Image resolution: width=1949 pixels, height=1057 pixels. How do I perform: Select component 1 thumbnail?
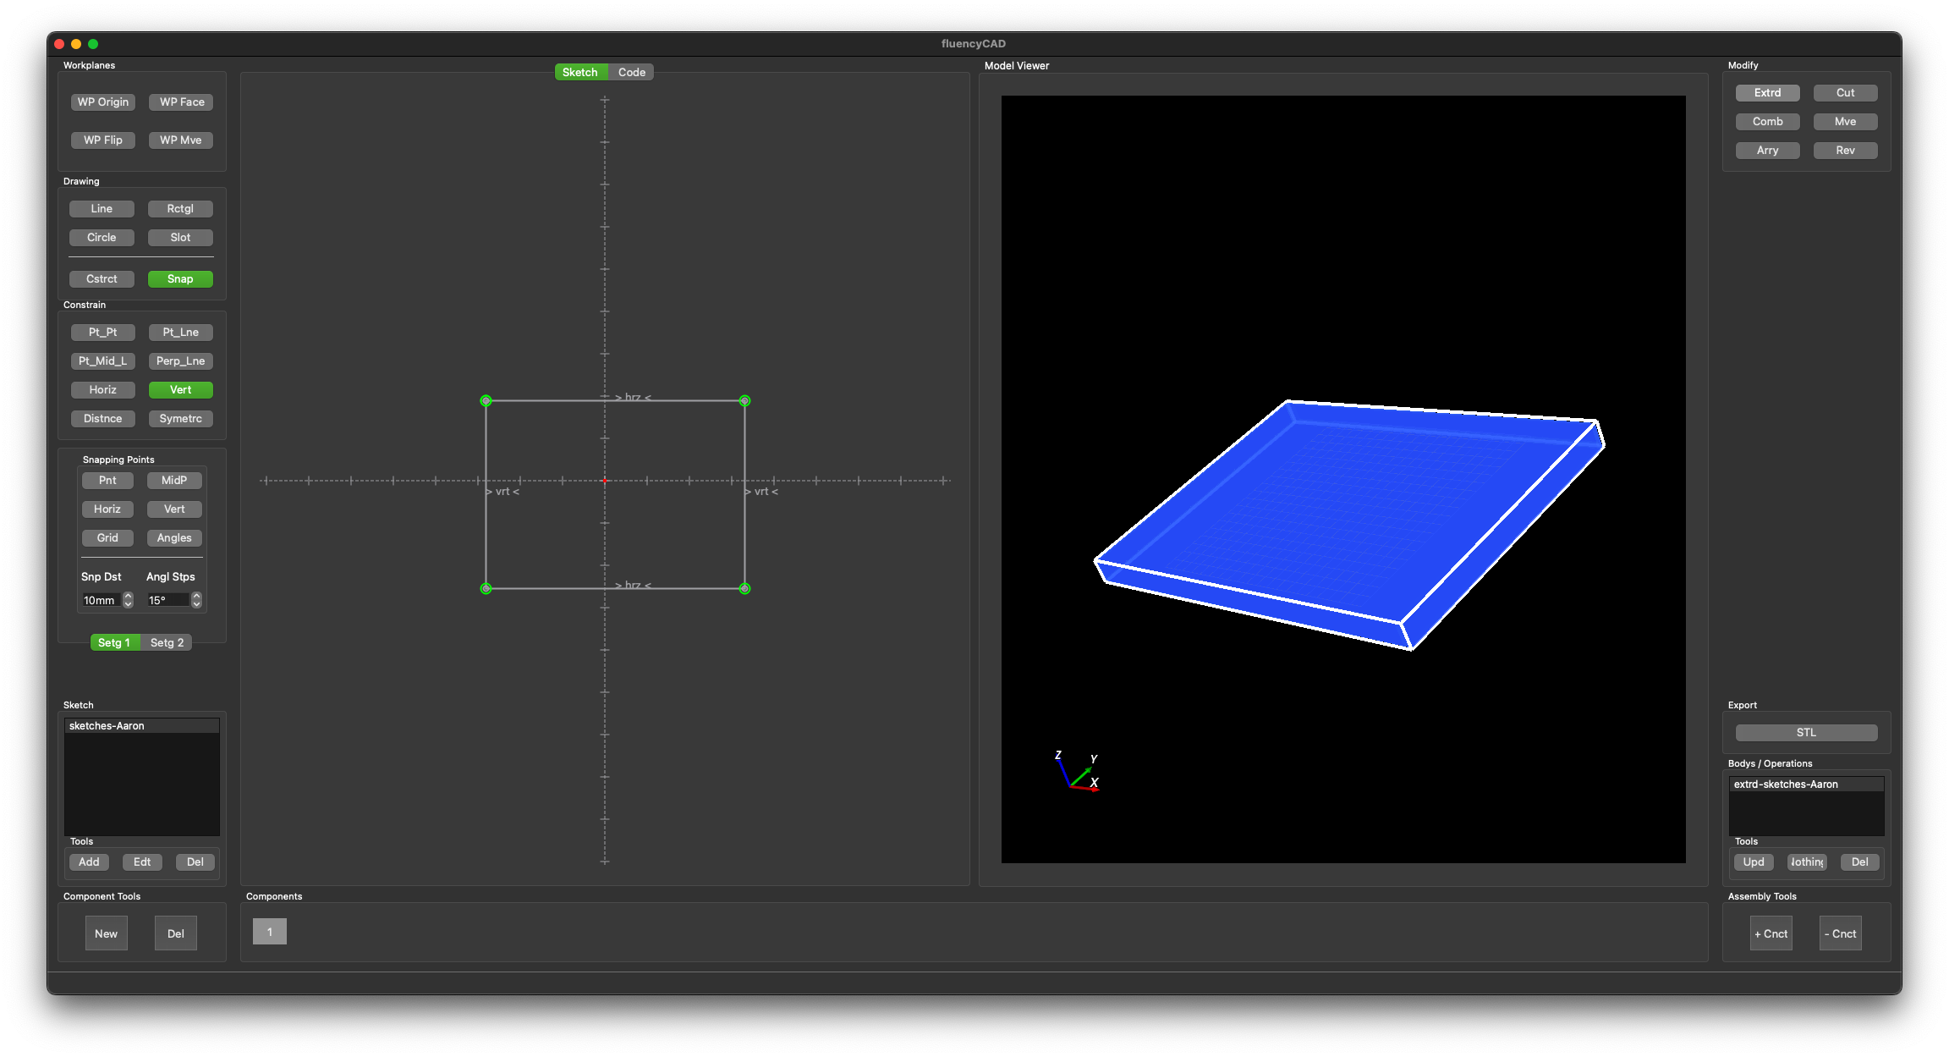tap(270, 932)
